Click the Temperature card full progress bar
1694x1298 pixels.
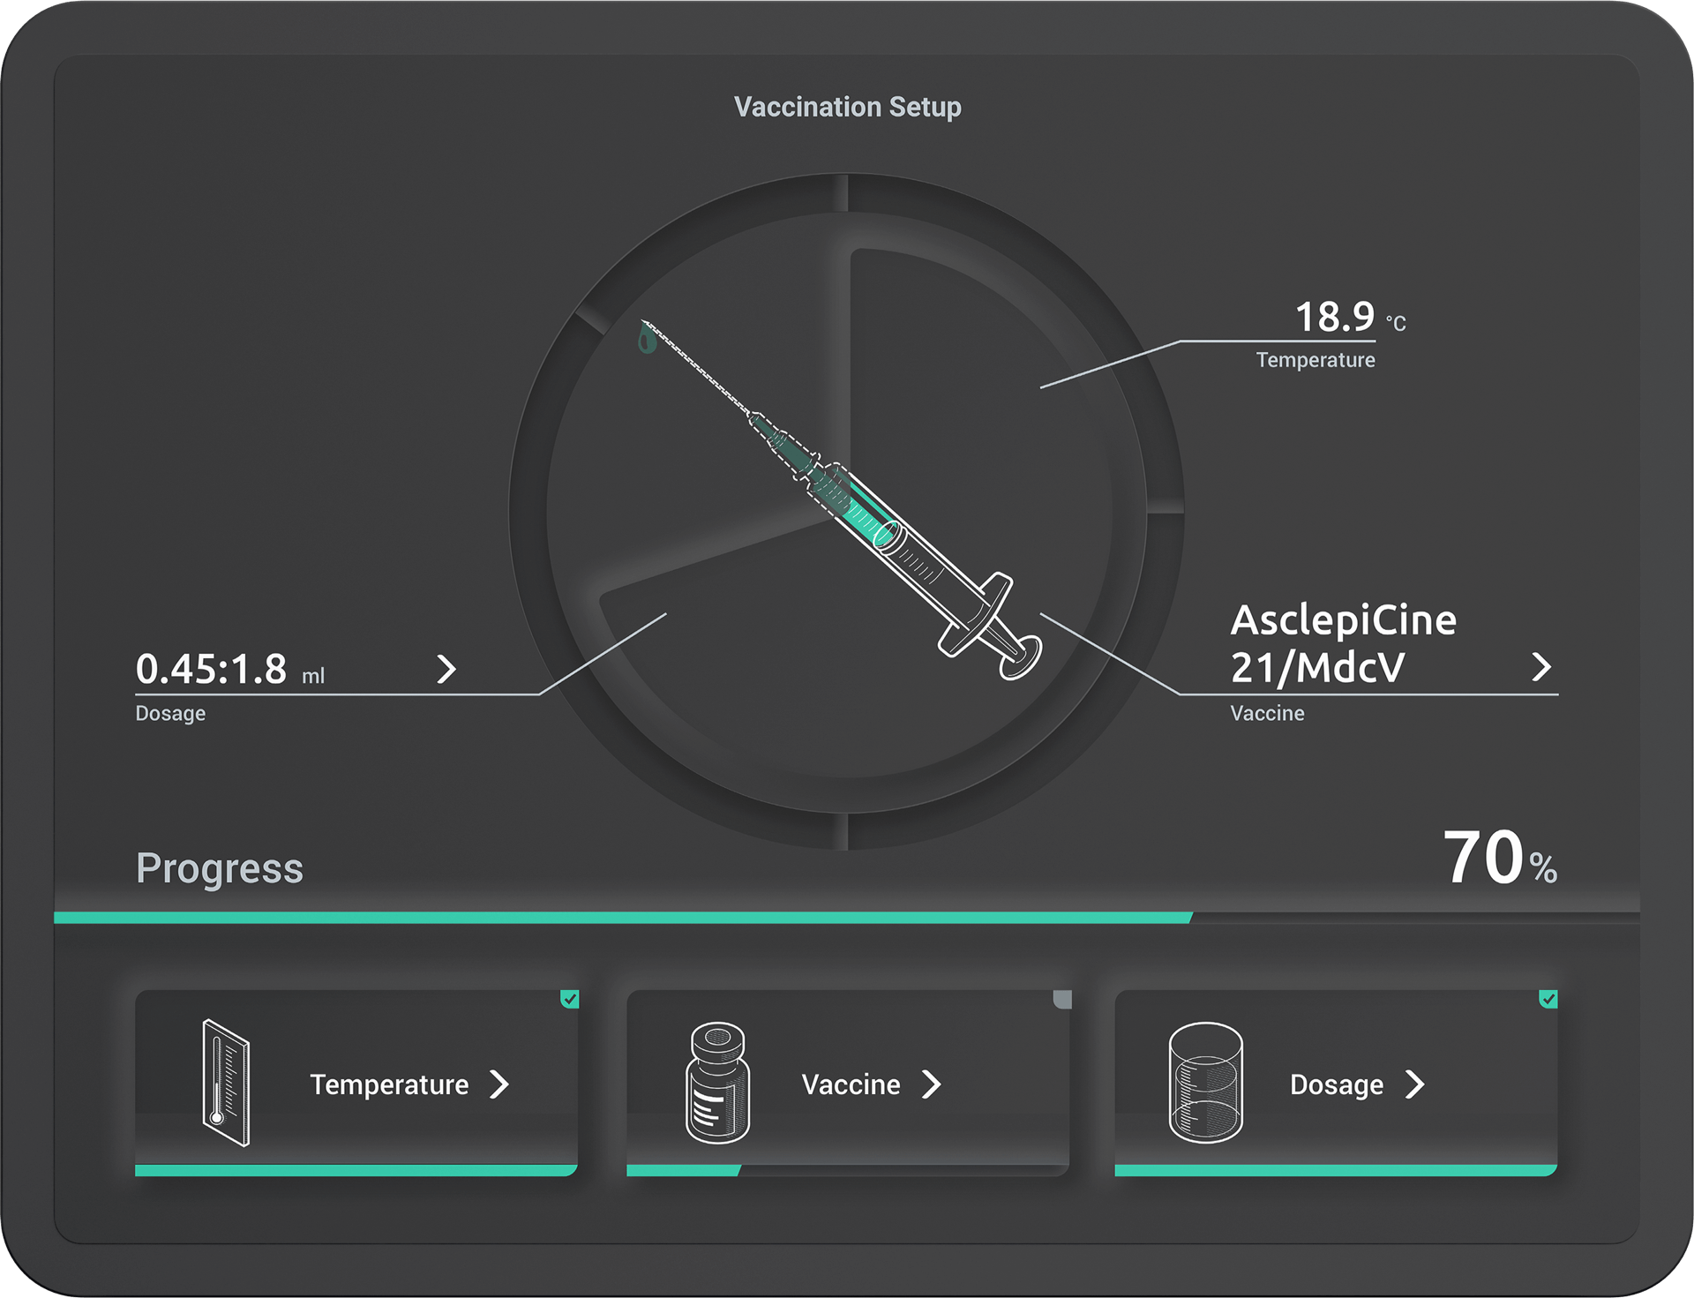pos(356,1171)
